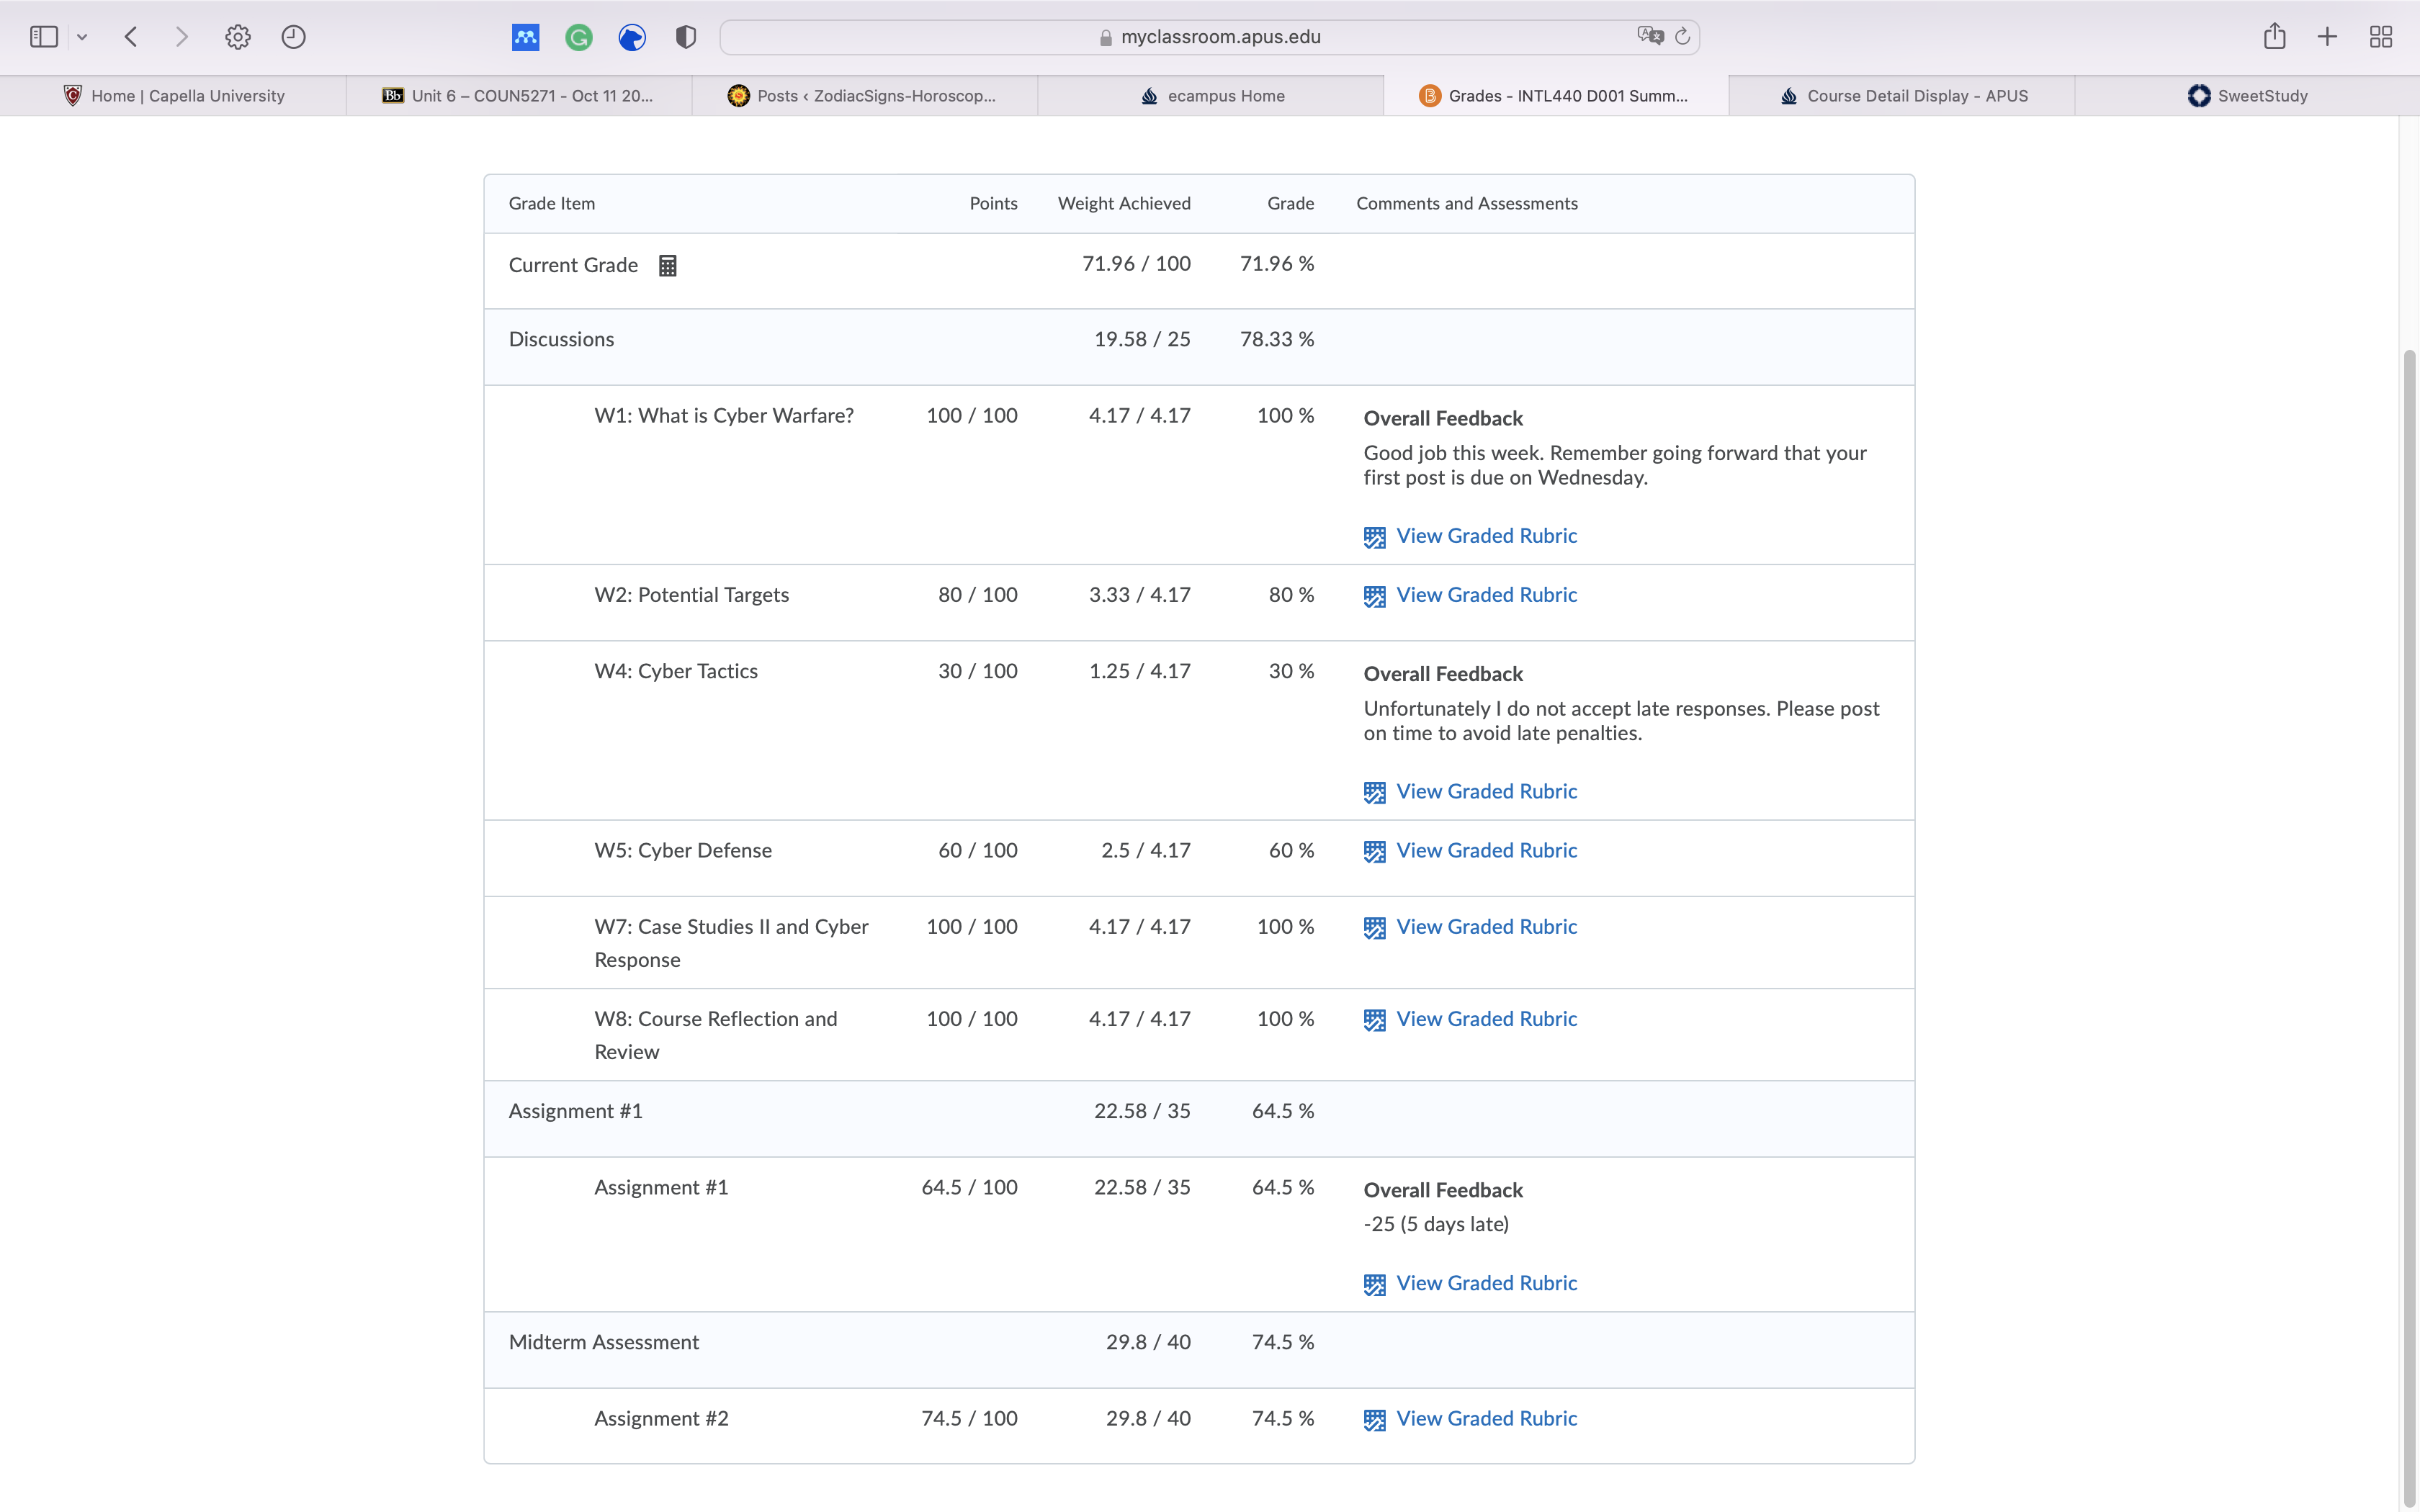2420x1512 pixels.
Task: Open the privacy shield report
Action: tap(686, 37)
